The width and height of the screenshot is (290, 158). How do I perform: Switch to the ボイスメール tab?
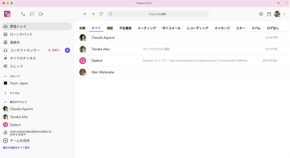coord(171,28)
